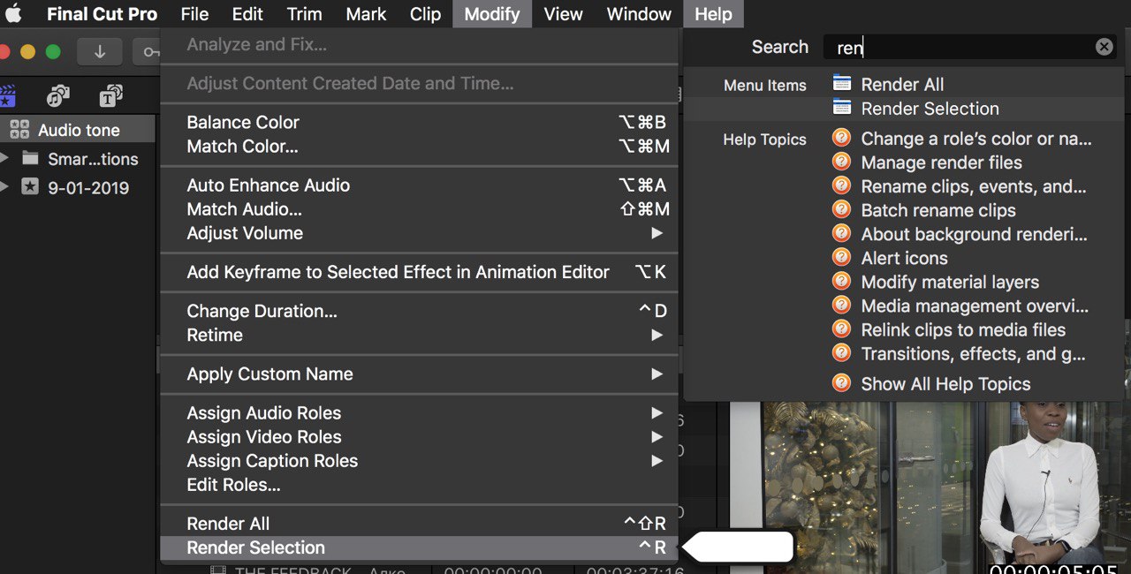Screen dimensions: 1131x574
Task: Choose Match Audio...
Action: [x=419, y=209]
